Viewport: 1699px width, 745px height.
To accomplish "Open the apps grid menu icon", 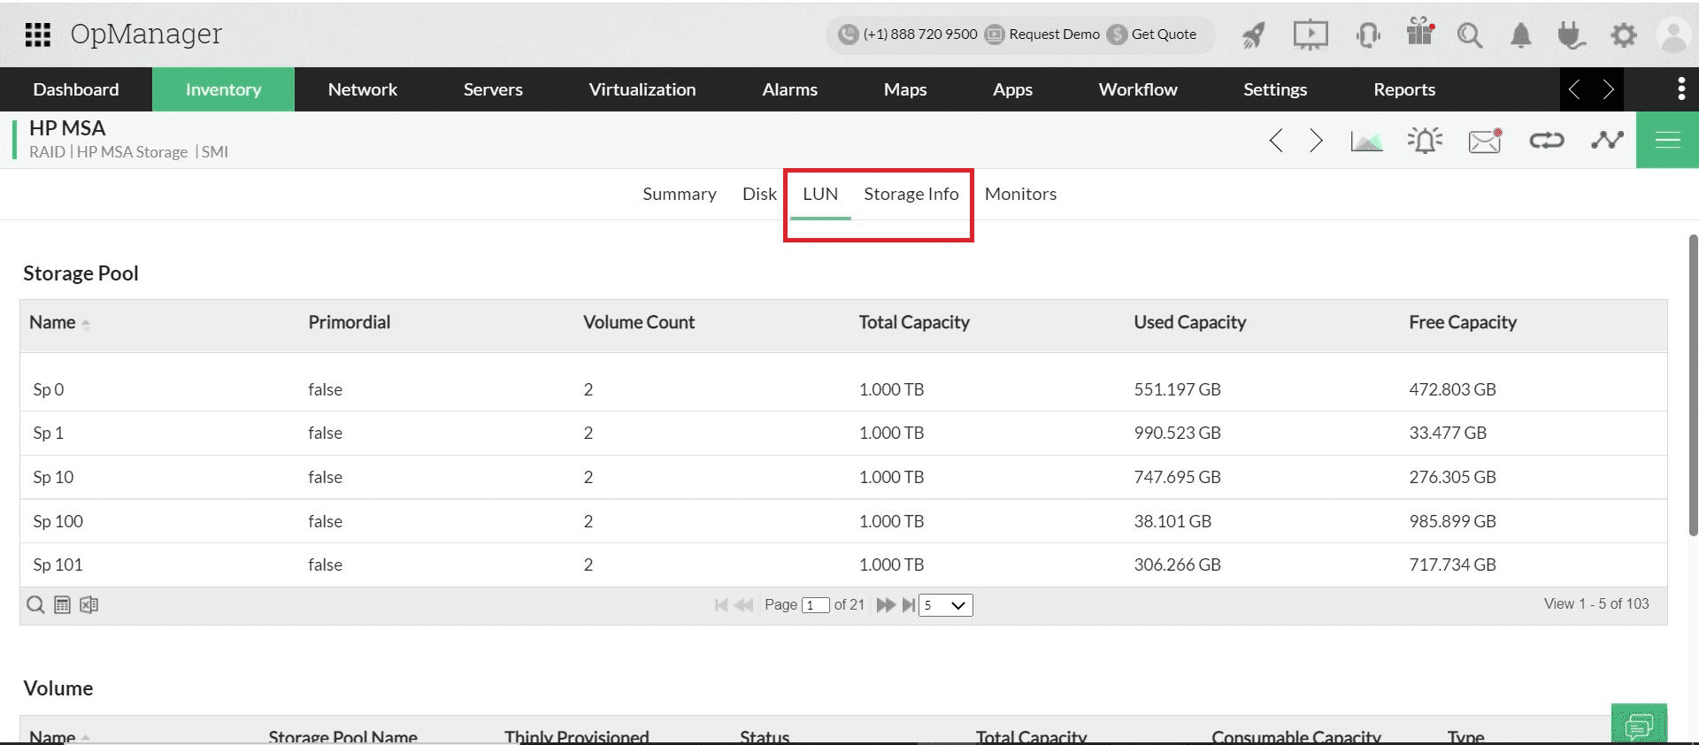I will (x=37, y=35).
